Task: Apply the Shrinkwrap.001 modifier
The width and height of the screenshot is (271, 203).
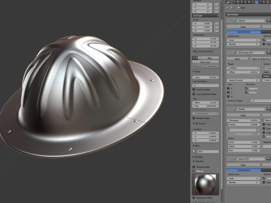Action: (x=237, y=59)
